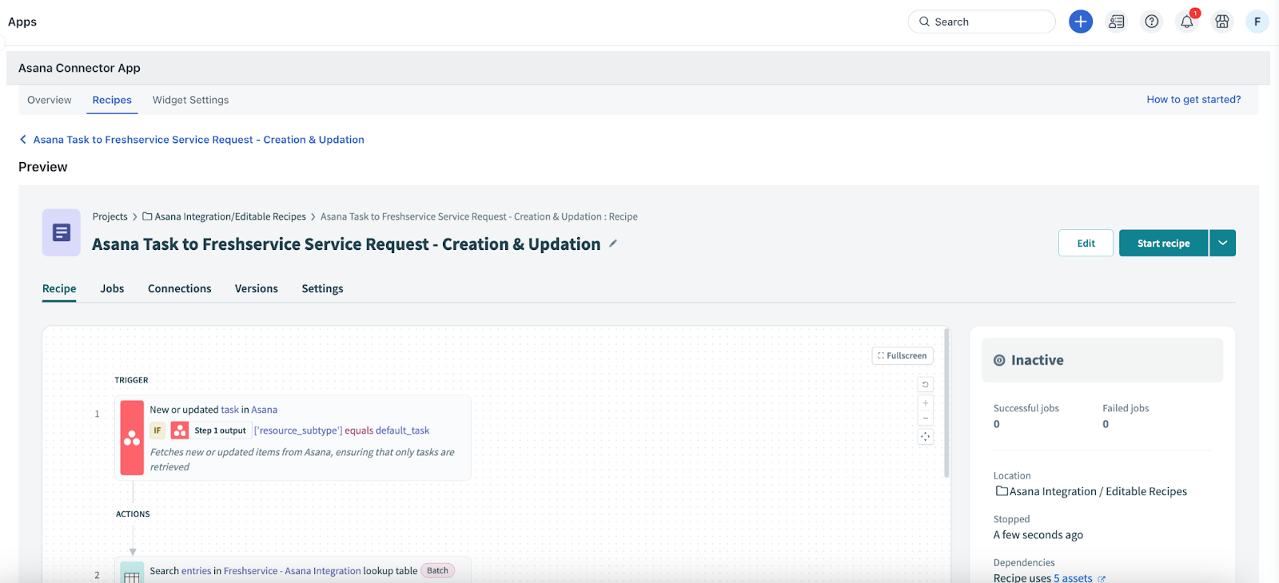
Task: Click the recipe document icon
Action: (x=62, y=232)
